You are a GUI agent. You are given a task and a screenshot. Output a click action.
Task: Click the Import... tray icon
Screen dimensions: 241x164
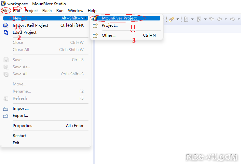(6, 109)
